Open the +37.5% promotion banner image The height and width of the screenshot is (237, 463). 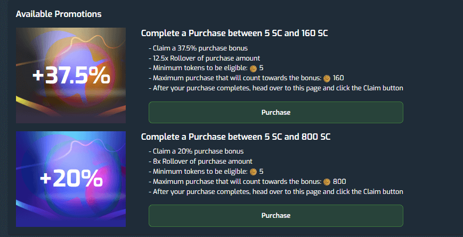click(x=71, y=75)
